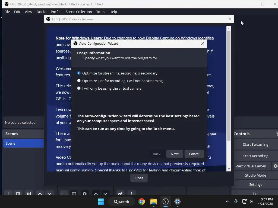Select the 'Scene' item in Scenes list
278x208 pixels.
(x=23, y=143)
